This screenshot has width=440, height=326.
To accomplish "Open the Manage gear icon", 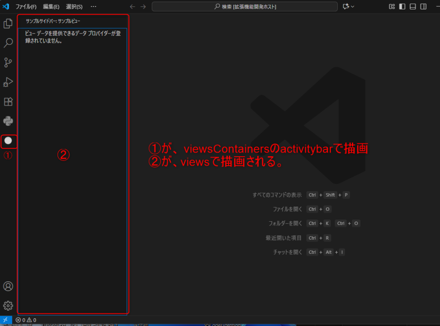I will coord(8,306).
